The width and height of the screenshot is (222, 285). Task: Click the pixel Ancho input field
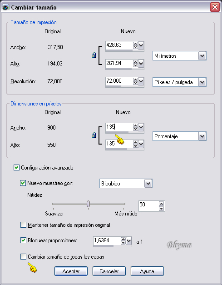[119, 127]
